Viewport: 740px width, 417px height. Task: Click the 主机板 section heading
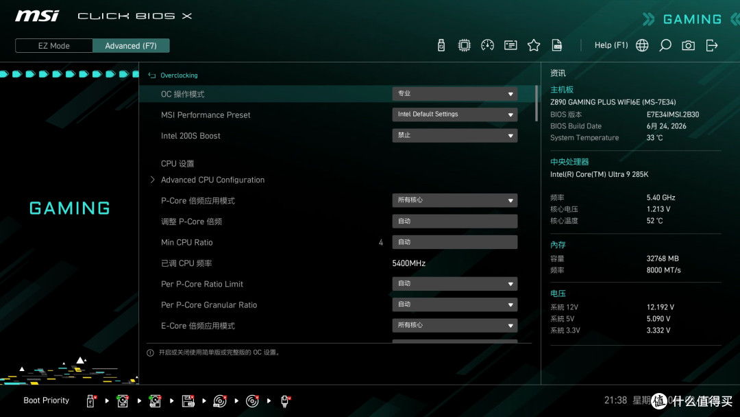(562, 90)
